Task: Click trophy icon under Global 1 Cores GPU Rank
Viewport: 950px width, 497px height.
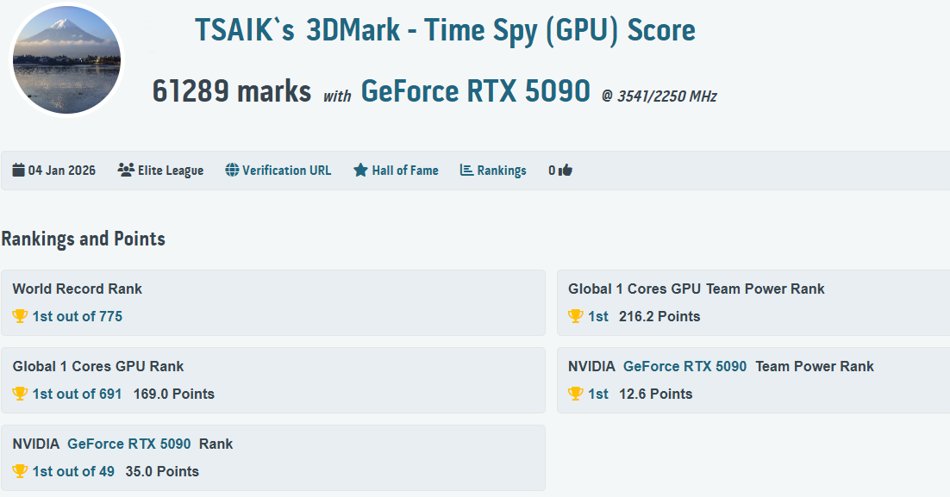Action: pyautogui.click(x=20, y=394)
